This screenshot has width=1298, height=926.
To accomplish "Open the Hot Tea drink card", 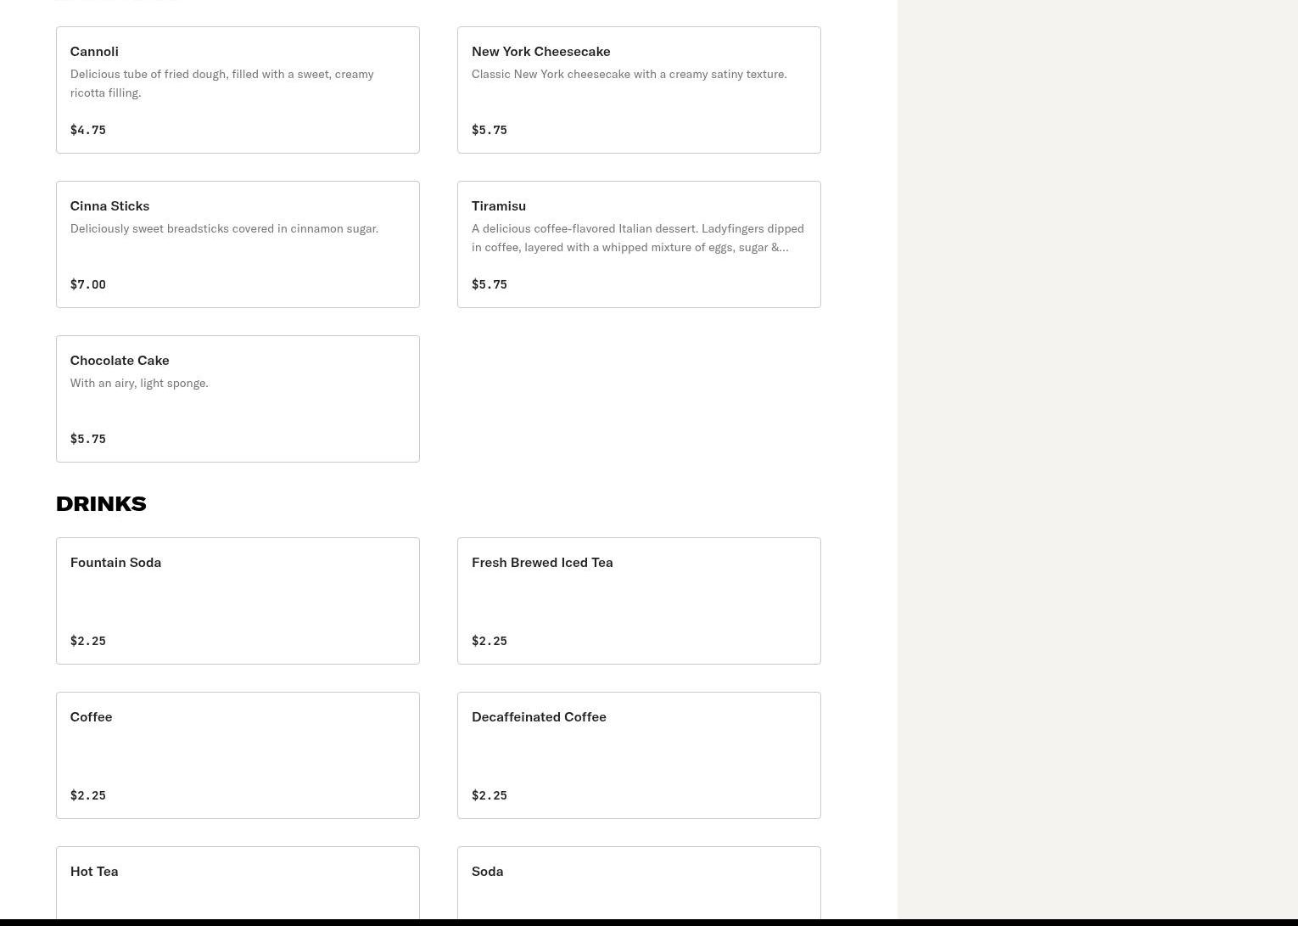I will [x=238, y=883].
